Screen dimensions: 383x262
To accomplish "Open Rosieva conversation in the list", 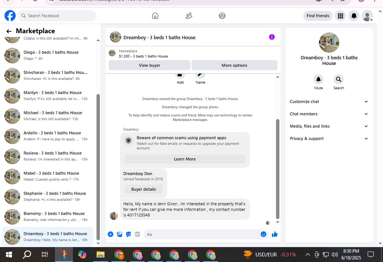I will click(x=48, y=156).
